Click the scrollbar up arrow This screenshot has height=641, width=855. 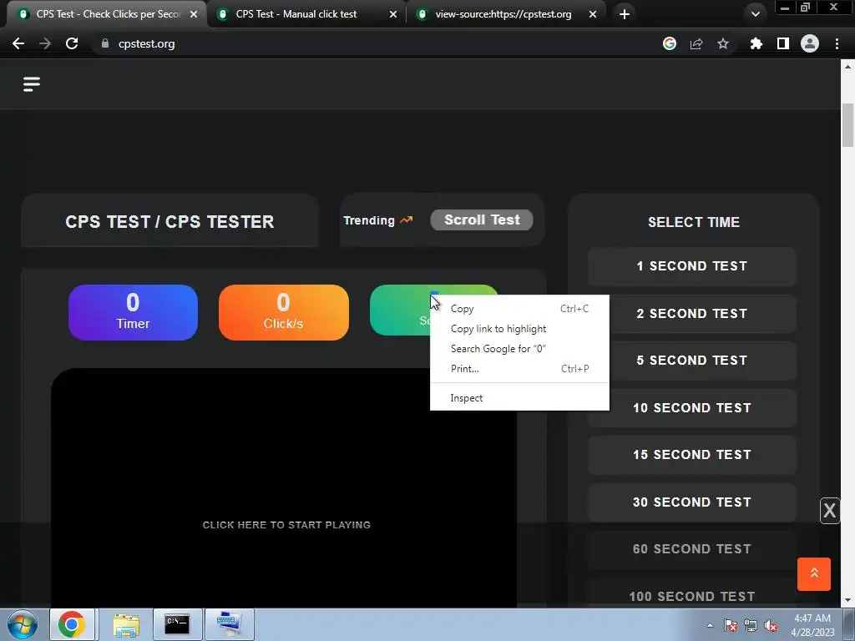coord(847,67)
